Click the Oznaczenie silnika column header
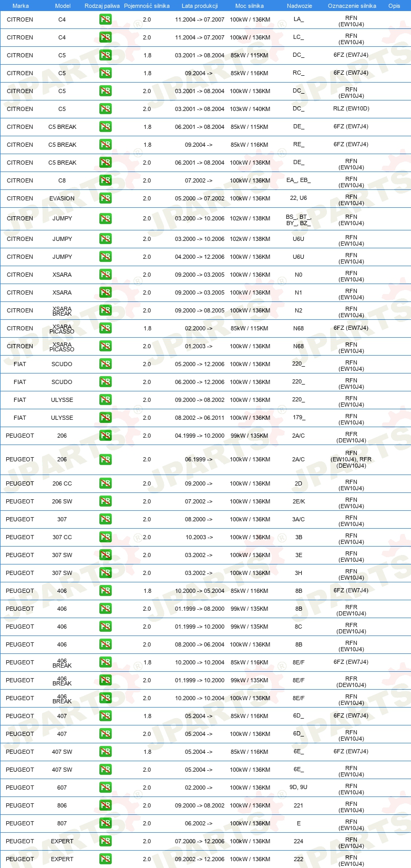 pyautogui.click(x=352, y=6)
